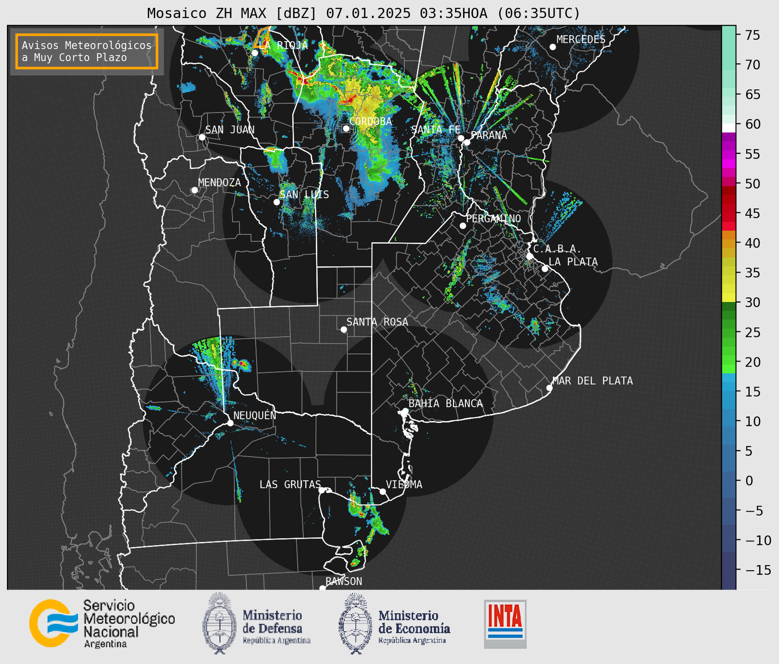The height and width of the screenshot is (664, 779).
Task: Click the VIEDMA city marker dot
Action: [x=383, y=491]
